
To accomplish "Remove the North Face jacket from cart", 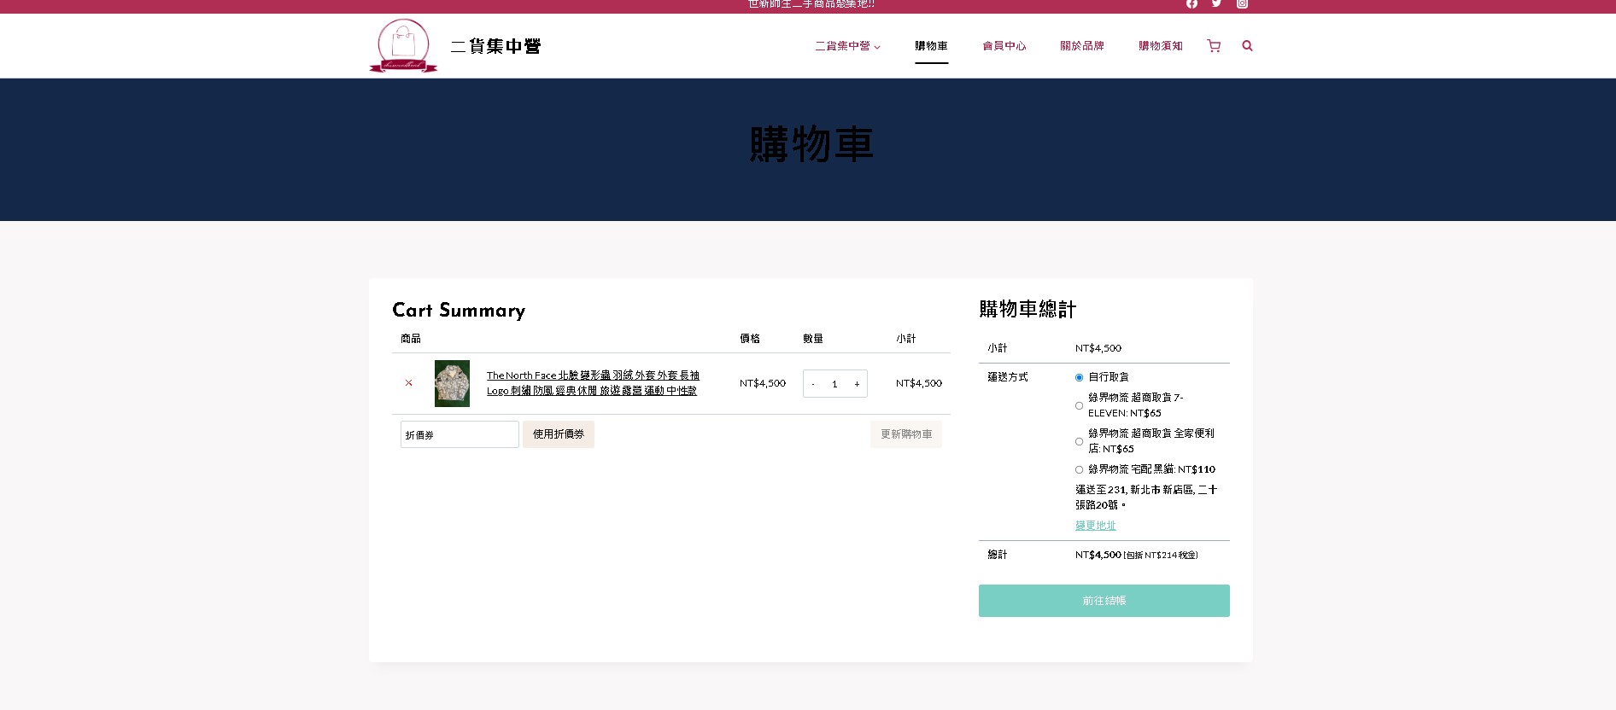I will tap(408, 383).
